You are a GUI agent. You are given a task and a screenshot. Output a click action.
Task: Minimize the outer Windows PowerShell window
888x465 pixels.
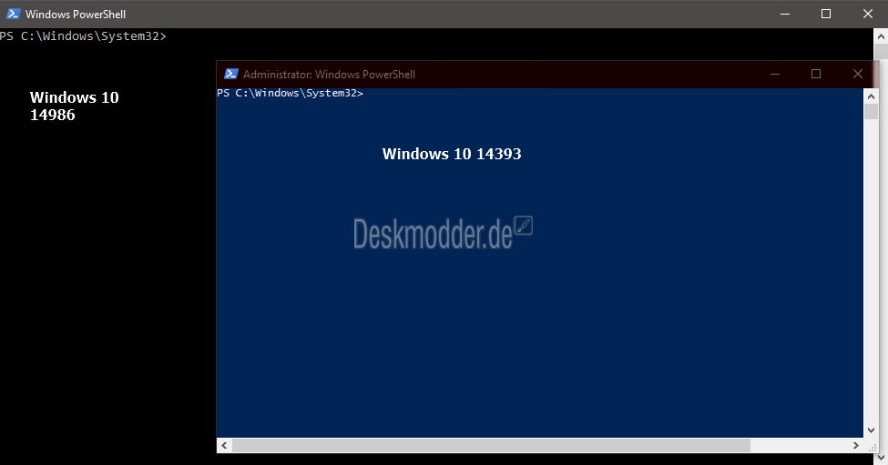click(x=784, y=14)
